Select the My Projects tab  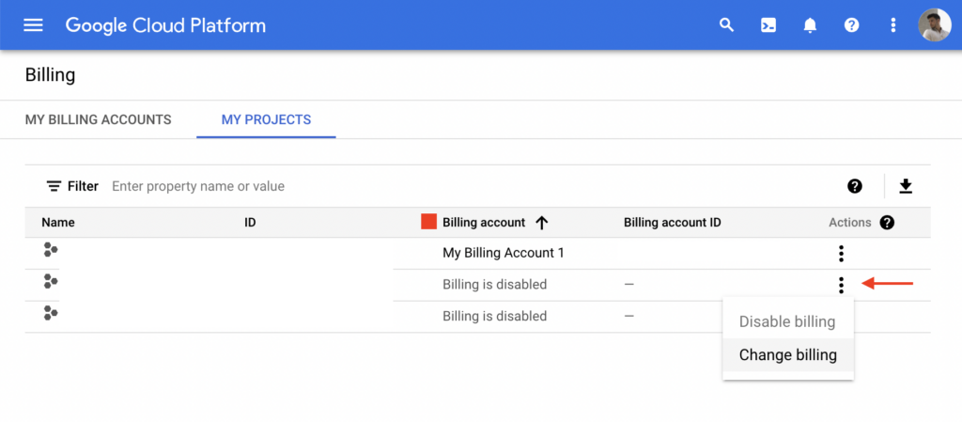pyautogui.click(x=266, y=119)
